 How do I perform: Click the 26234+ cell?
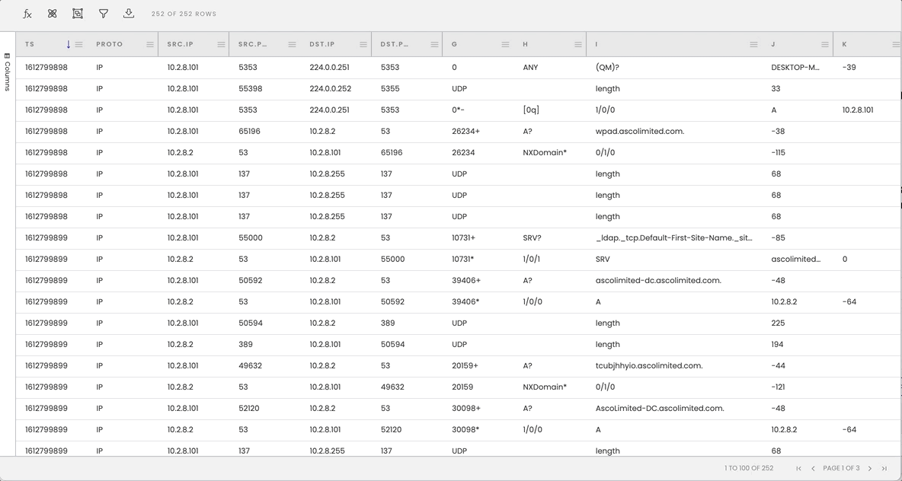[x=465, y=131]
